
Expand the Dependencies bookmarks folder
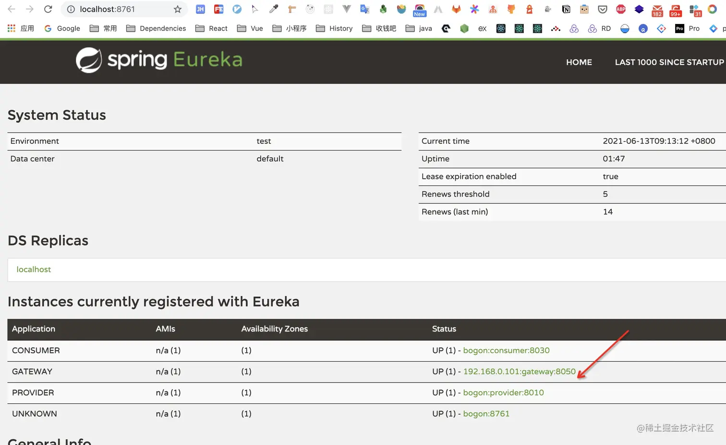[156, 28]
